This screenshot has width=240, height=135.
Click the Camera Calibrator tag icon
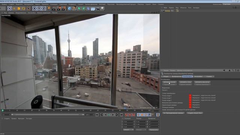pos(177,11)
